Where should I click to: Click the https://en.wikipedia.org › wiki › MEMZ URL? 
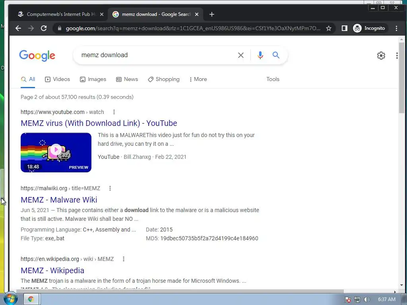(x=67, y=259)
